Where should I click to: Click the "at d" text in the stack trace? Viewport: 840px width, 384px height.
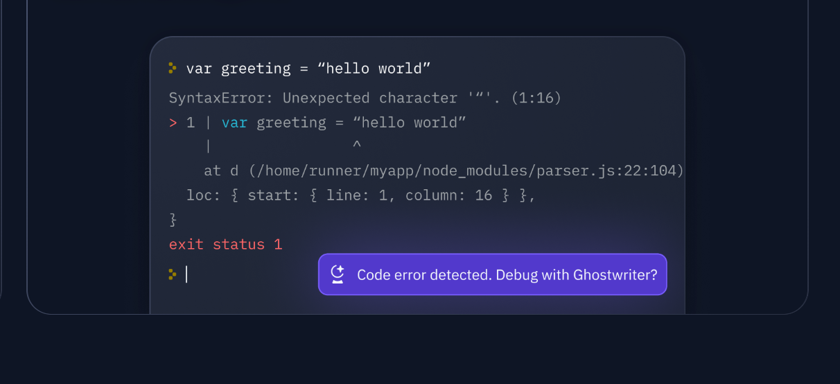[x=221, y=171]
